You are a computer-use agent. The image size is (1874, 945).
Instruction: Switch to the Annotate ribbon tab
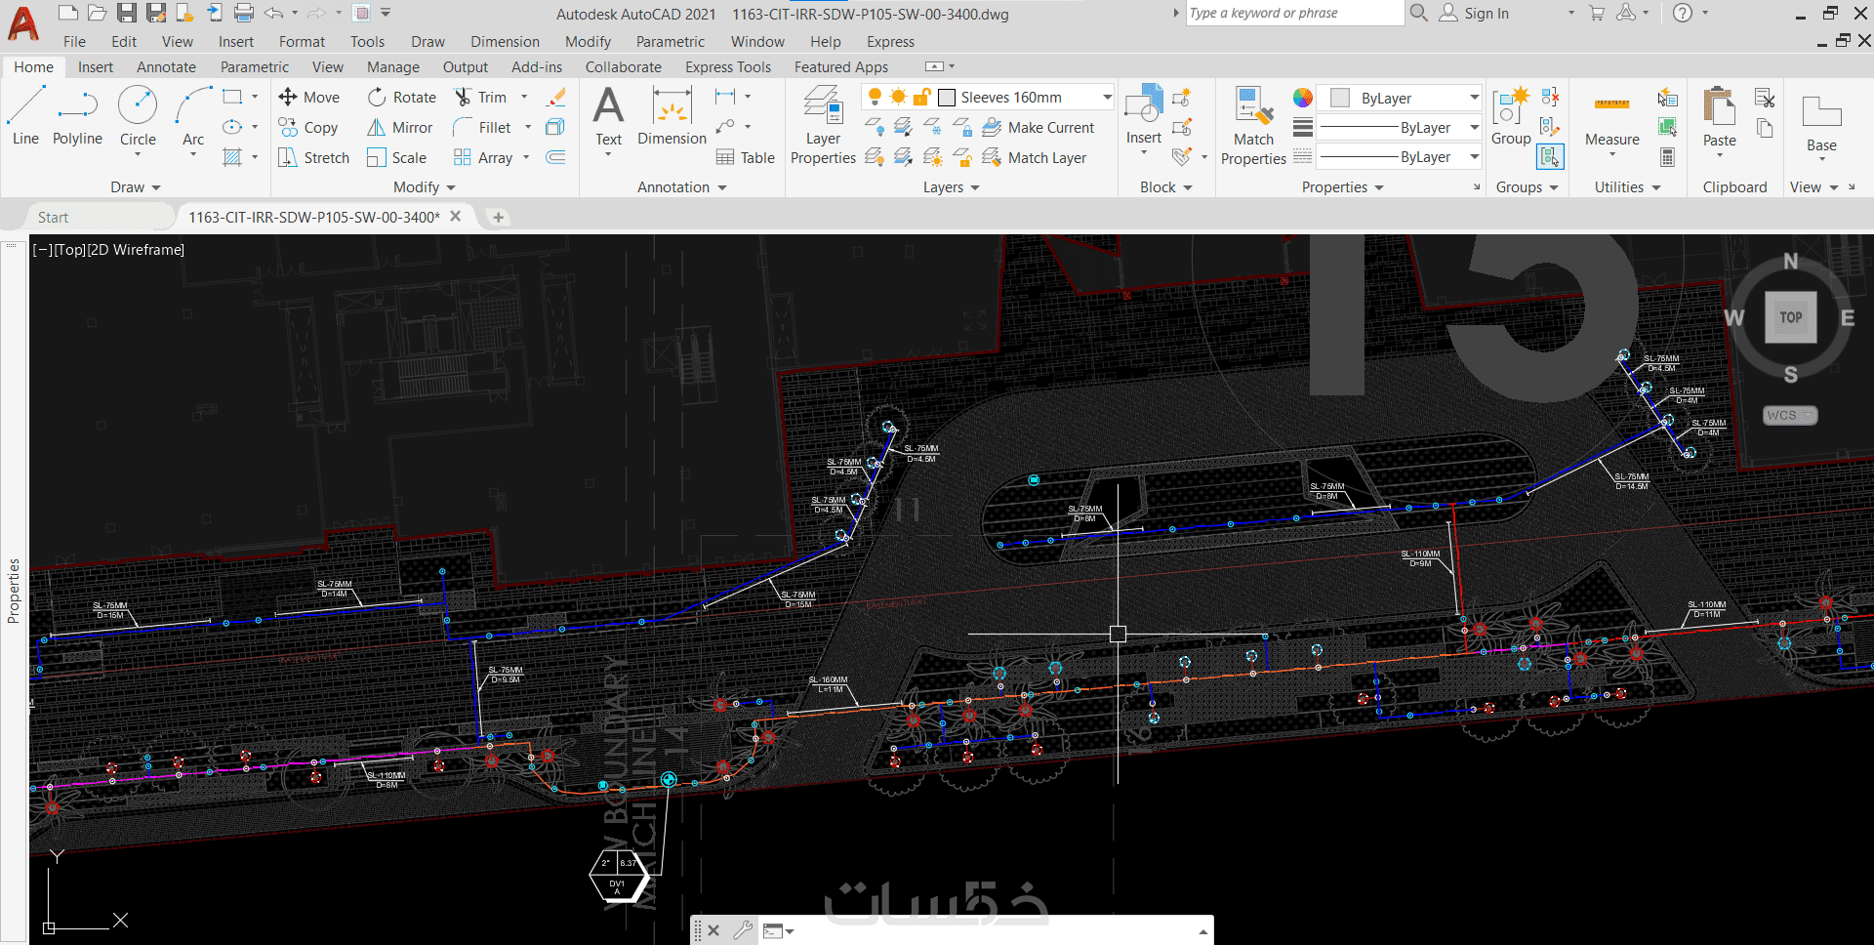tap(166, 67)
